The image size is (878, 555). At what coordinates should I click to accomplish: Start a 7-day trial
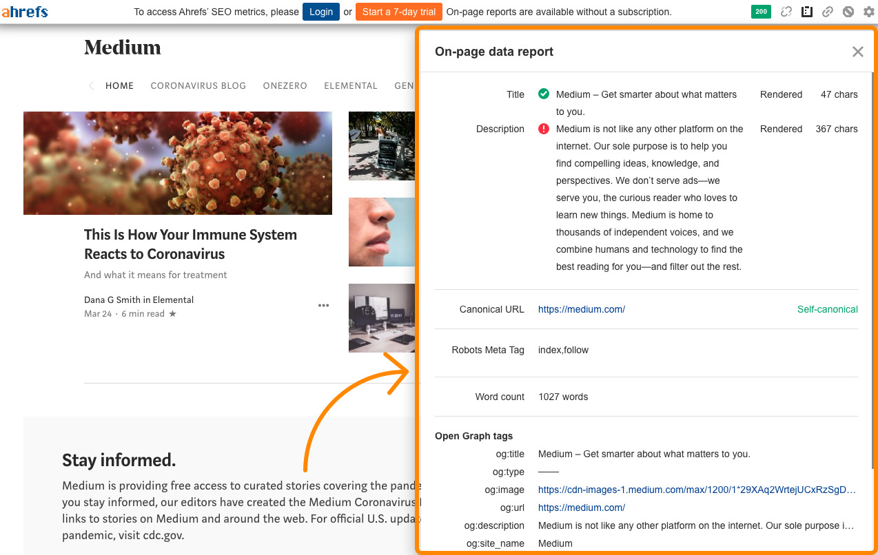click(398, 12)
